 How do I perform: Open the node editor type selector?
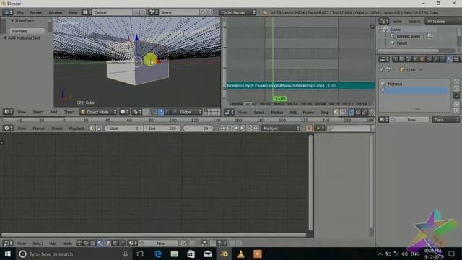[x=8, y=243]
